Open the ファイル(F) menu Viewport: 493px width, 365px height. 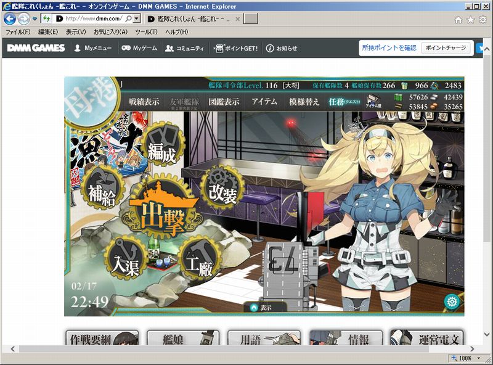coord(18,32)
